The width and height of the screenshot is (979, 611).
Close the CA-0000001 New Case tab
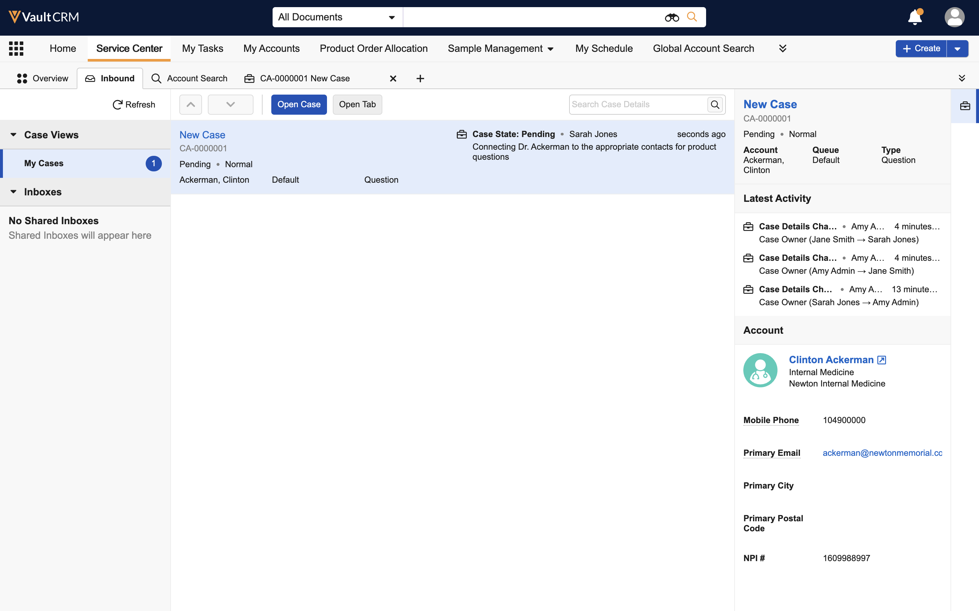[393, 78]
